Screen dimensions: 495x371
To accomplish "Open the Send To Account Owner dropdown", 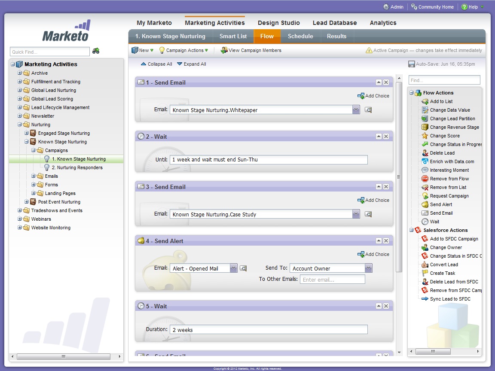I will click(368, 268).
